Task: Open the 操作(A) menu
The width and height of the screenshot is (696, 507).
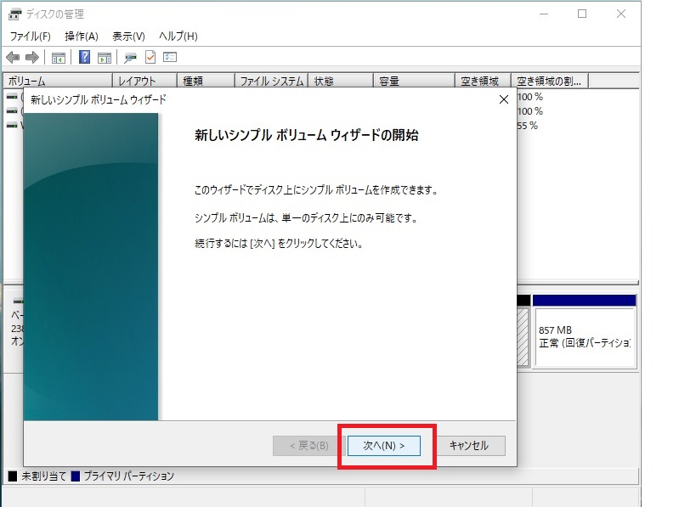Action: [x=82, y=37]
